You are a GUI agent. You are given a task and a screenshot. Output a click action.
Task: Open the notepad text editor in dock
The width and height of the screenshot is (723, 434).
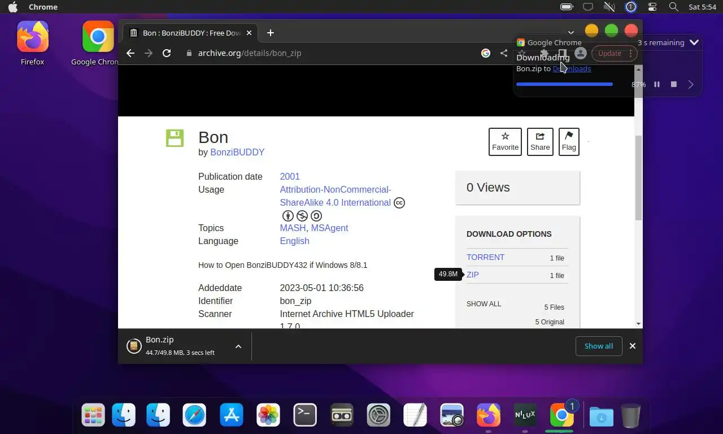[x=415, y=416]
